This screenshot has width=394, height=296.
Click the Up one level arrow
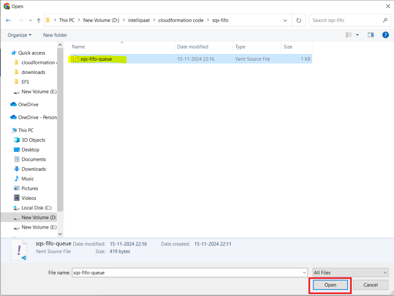click(x=38, y=20)
